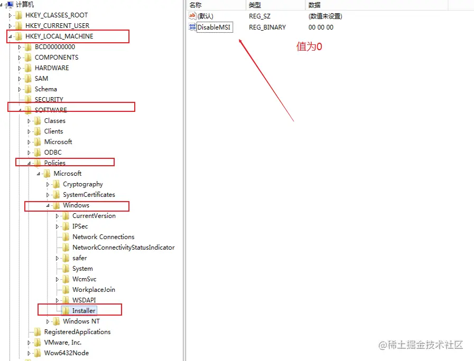Select the 计算机 root node label
This screenshot has height=361, width=474.
(x=25, y=5)
